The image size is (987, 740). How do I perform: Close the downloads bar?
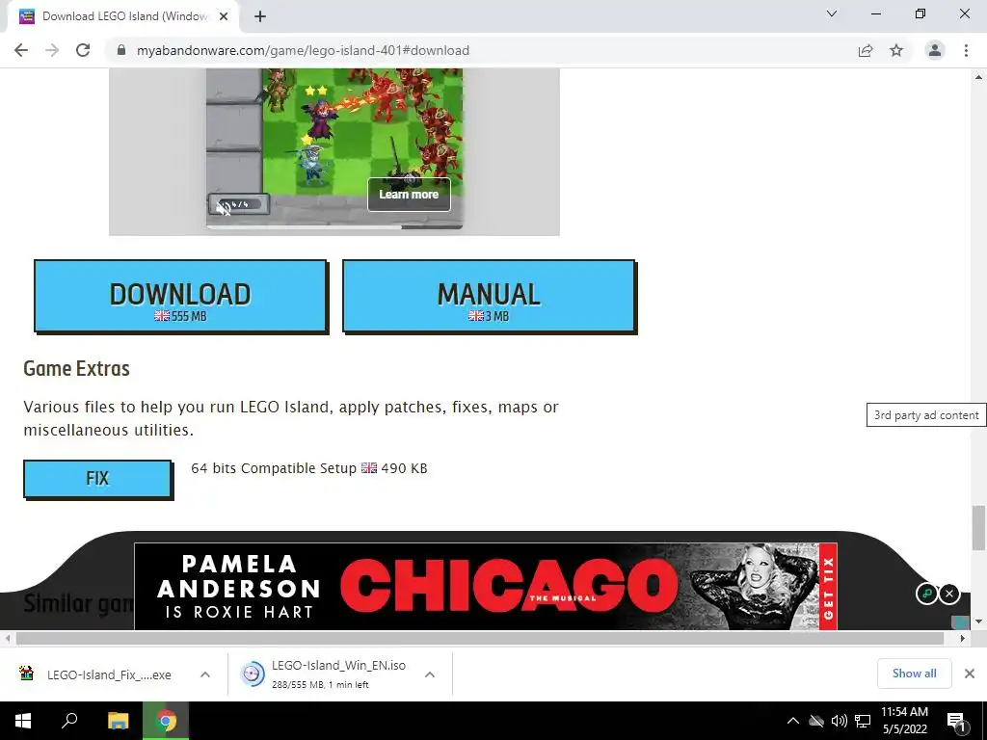970,674
